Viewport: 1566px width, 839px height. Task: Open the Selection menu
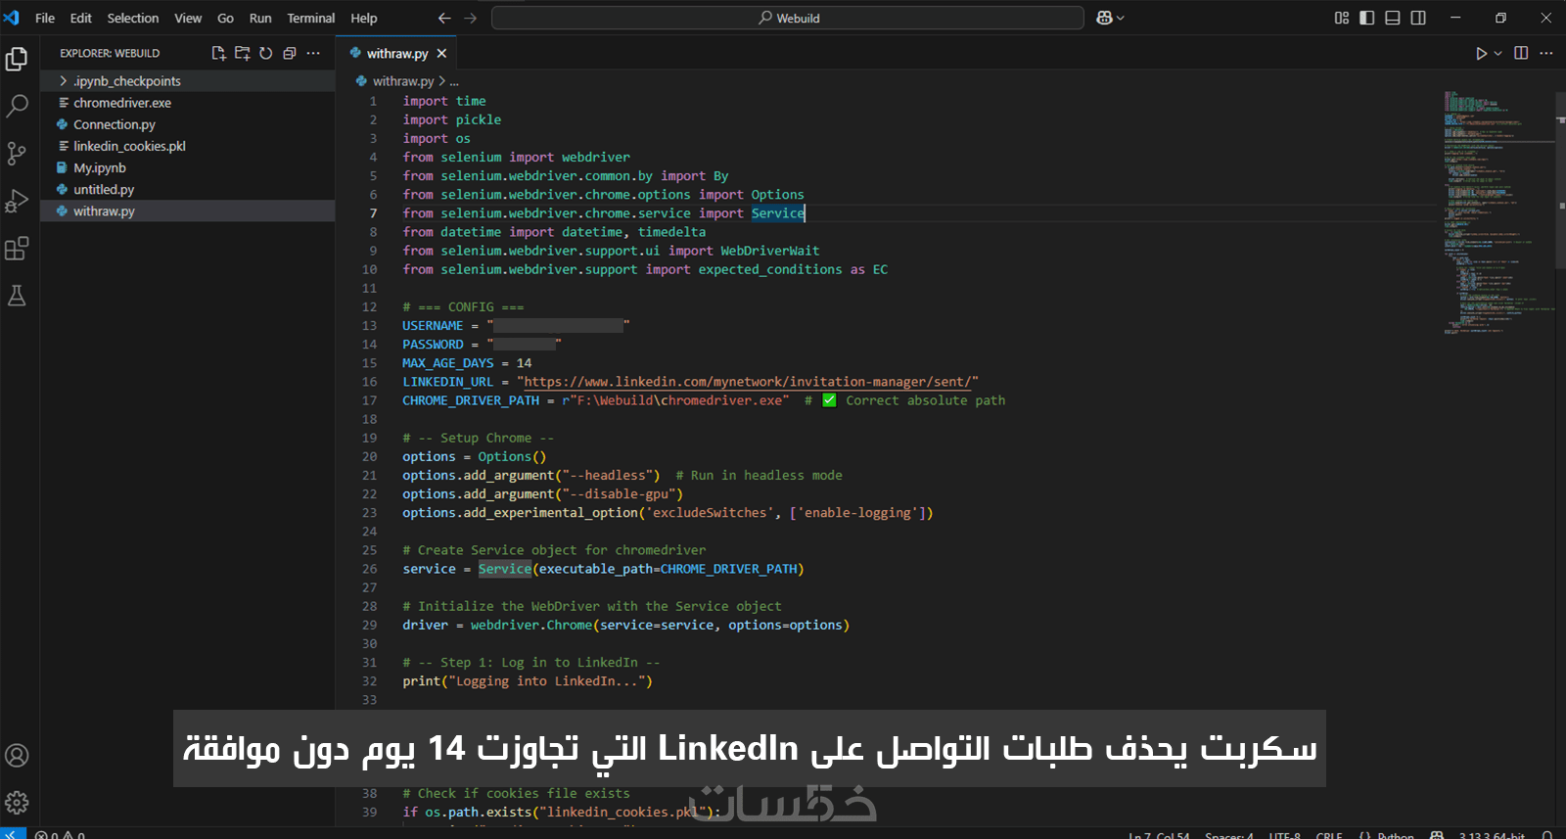click(x=133, y=18)
